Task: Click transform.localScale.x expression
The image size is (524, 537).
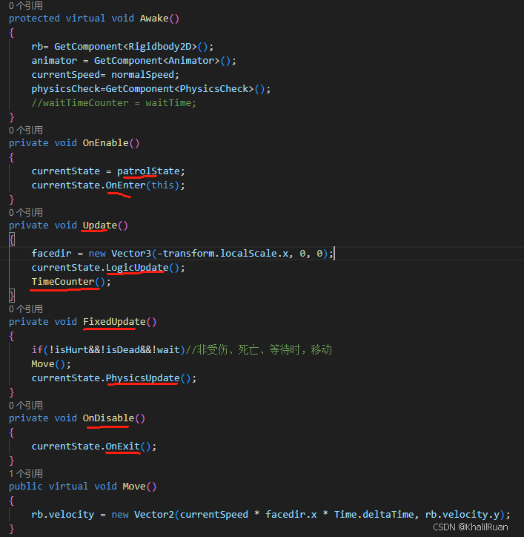Action: tap(225, 254)
